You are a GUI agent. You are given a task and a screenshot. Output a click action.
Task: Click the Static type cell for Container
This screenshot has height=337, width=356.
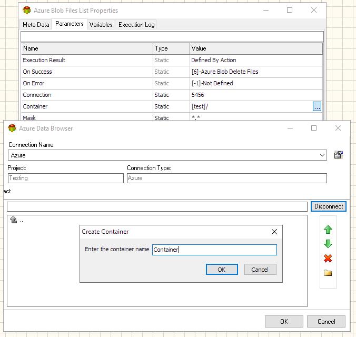point(171,106)
